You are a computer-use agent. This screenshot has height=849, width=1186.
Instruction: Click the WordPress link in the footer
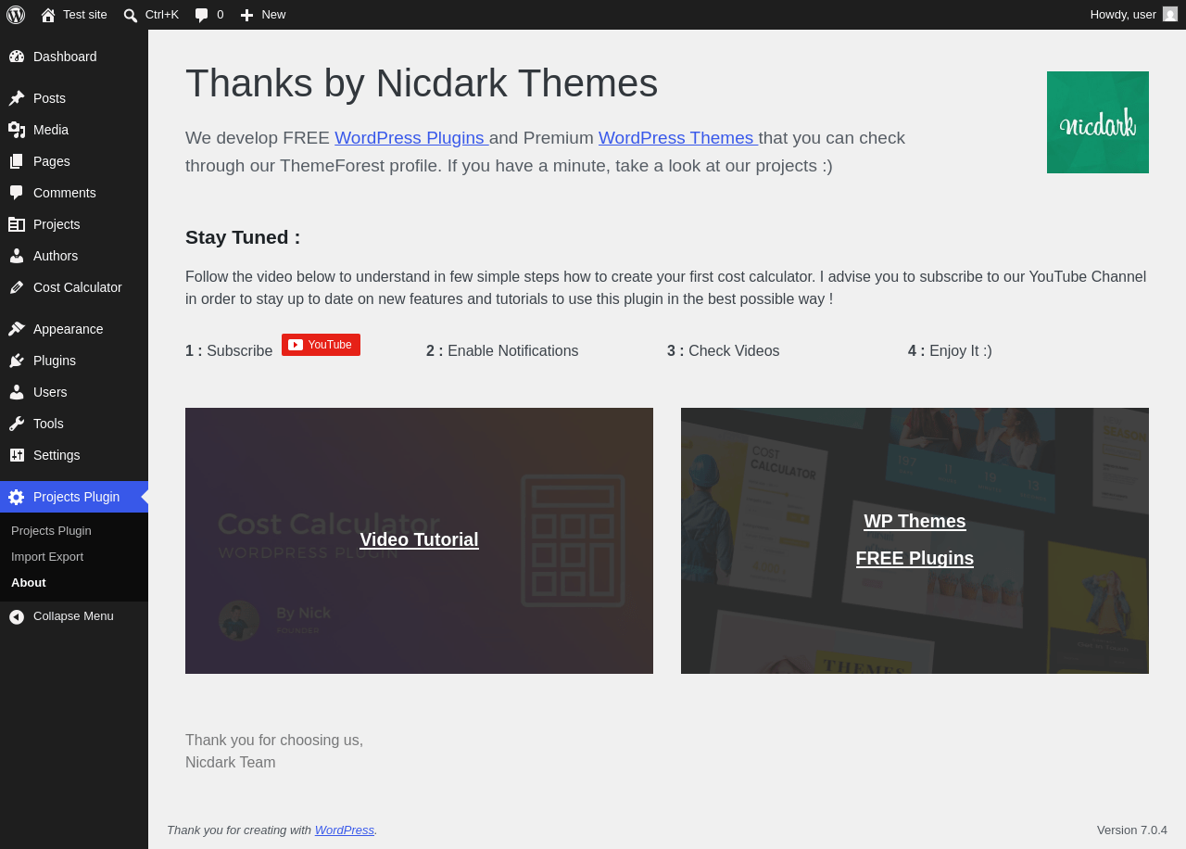pyautogui.click(x=345, y=830)
